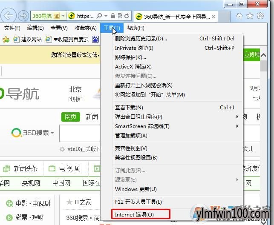Switch to the 新闻 search tab
274x225 pixels.
[x=92, y=117]
